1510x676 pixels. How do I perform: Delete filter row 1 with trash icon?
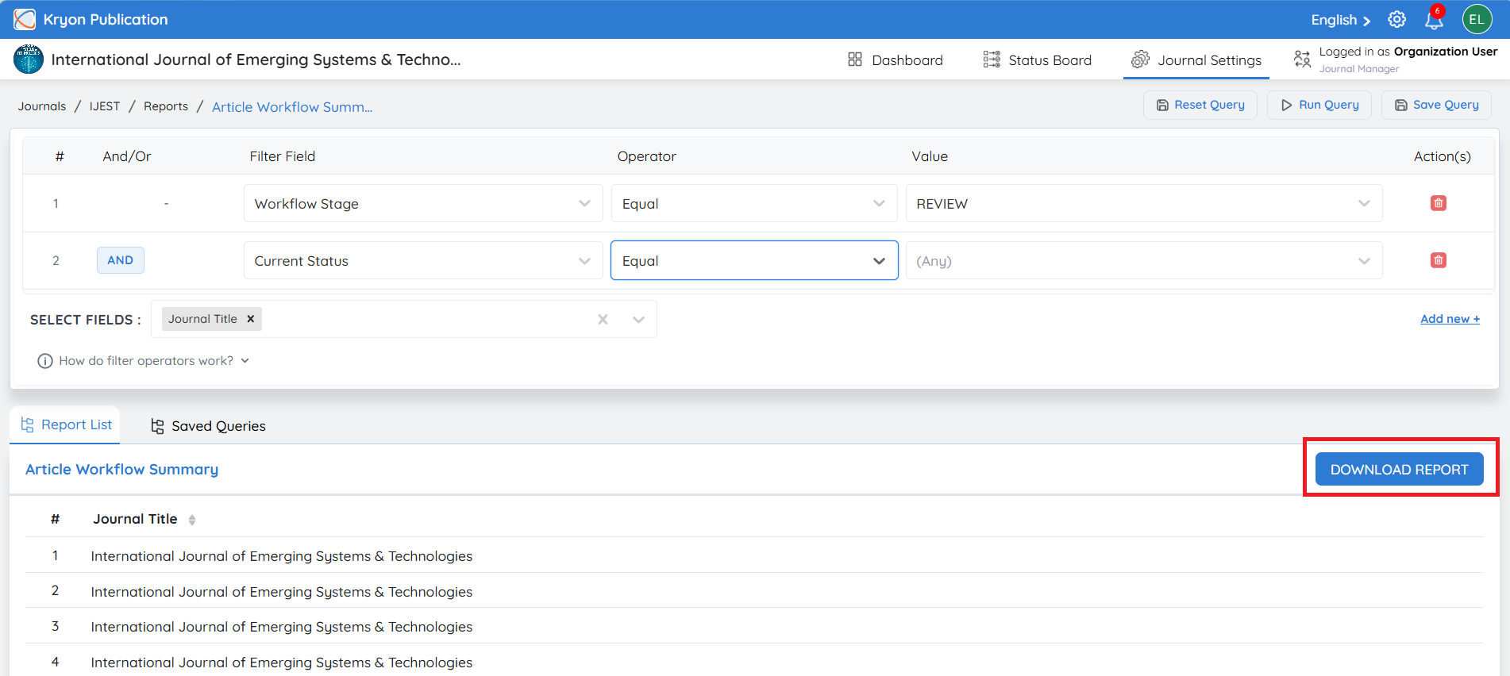1438,203
